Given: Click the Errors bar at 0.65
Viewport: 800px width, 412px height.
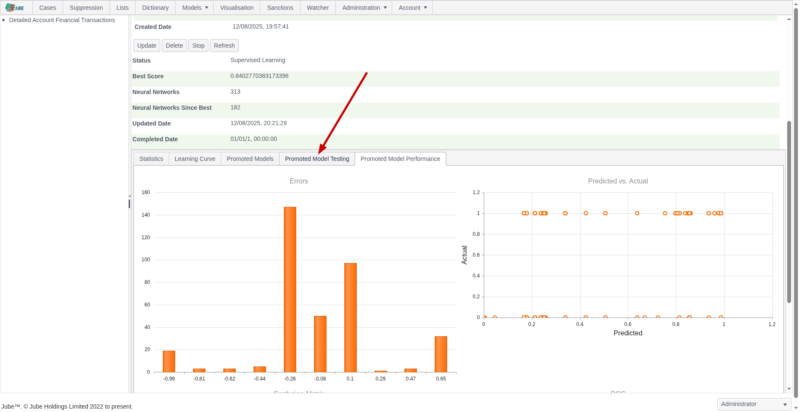Looking at the screenshot, I should coord(441,354).
